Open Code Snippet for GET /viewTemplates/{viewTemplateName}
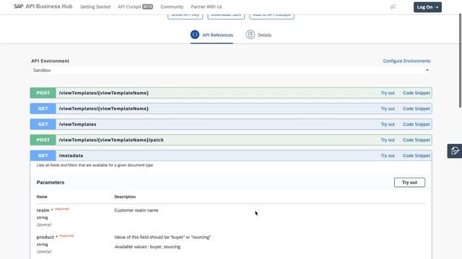 click(417, 109)
